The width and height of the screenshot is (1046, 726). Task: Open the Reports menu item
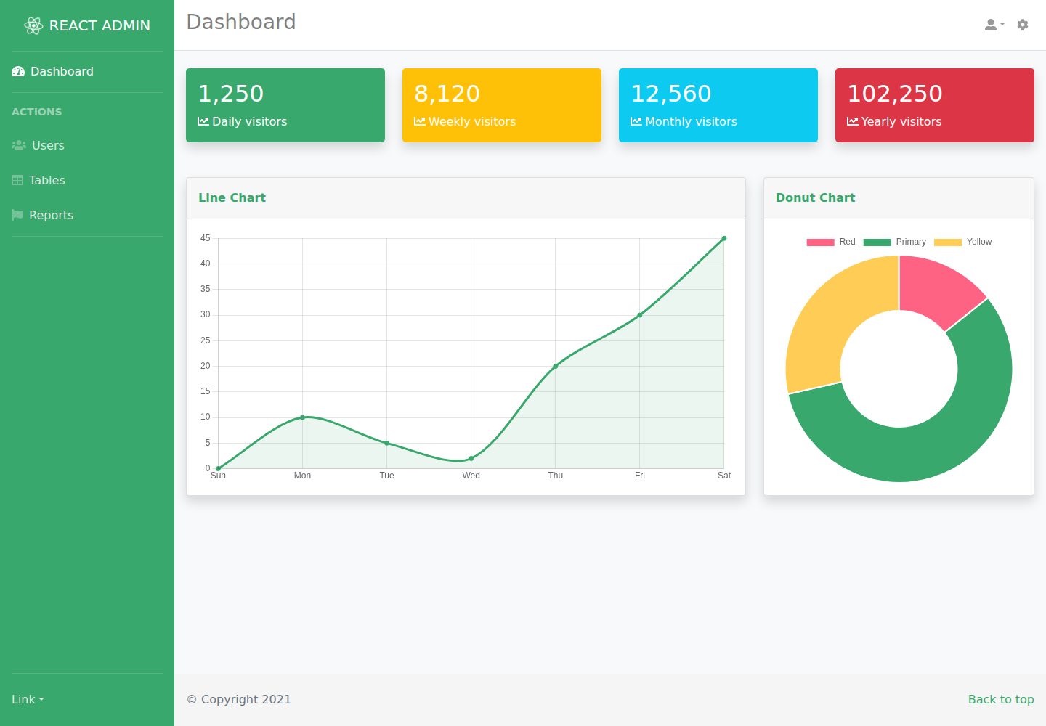[x=87, y=215]
